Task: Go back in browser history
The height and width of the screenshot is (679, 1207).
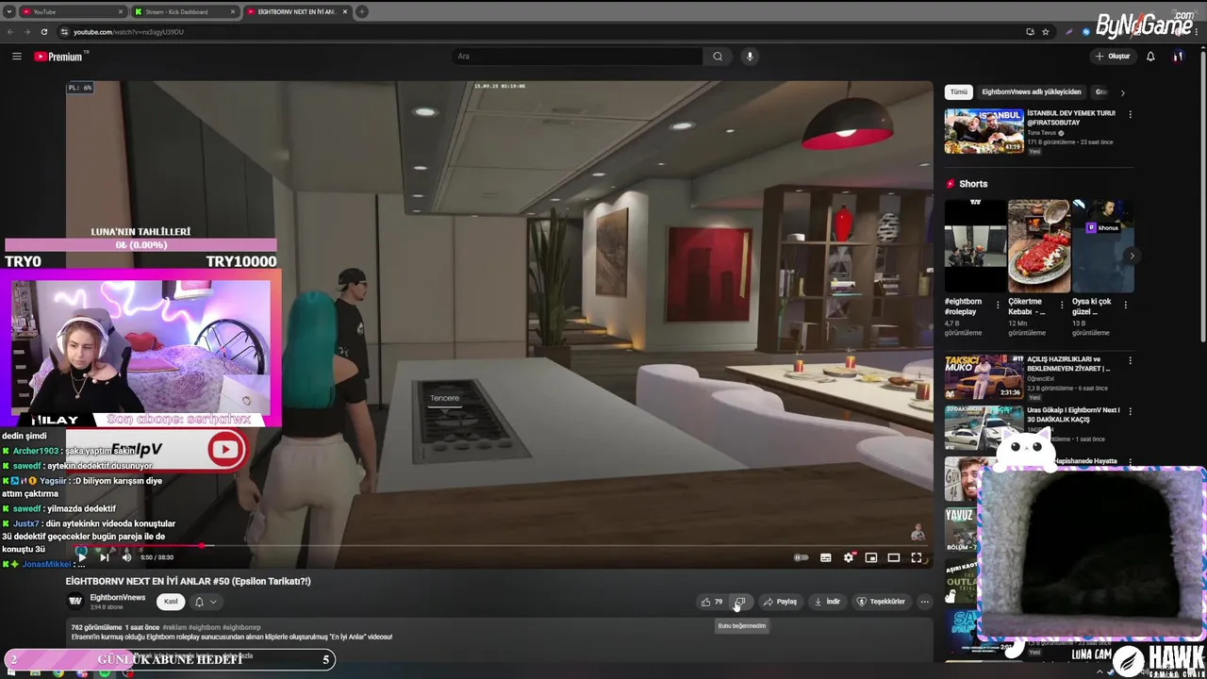Action: click(x=10, y=31)
